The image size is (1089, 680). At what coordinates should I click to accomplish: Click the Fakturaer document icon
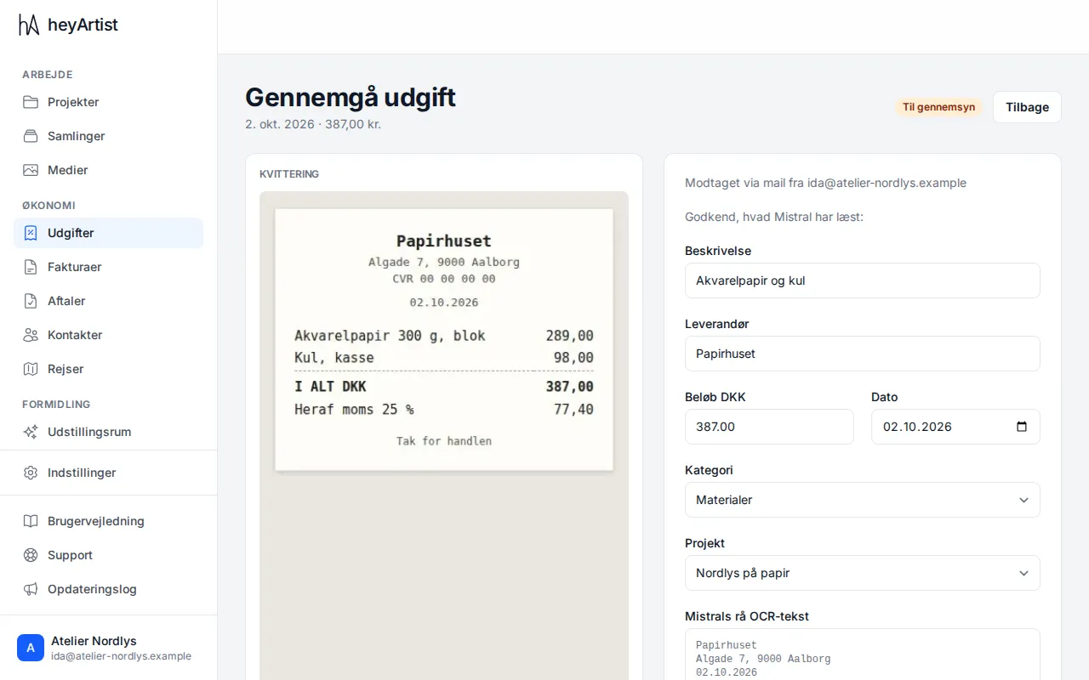coord(31,267)
